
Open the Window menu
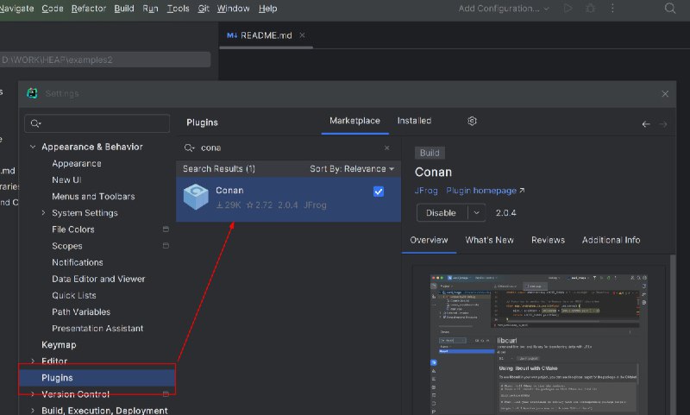click(x=233, y=9)
